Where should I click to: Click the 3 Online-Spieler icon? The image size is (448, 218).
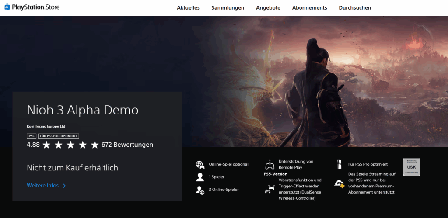point(200,190)
